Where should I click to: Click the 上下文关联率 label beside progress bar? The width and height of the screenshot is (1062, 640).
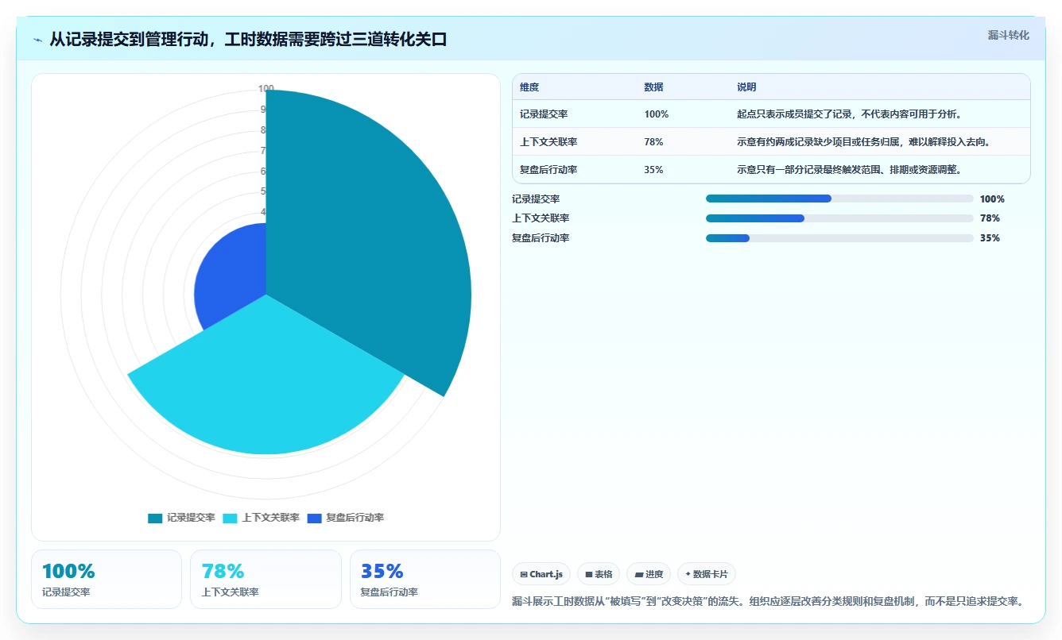coord(541,218)
